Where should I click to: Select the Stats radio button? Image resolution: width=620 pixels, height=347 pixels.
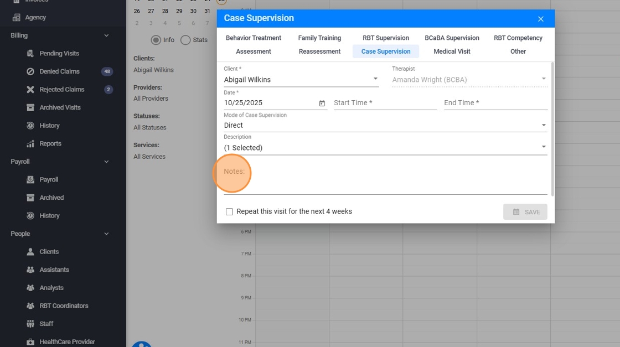pos(185,40)
